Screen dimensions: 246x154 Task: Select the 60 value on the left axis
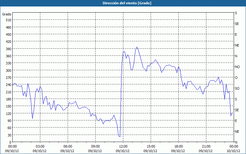(10, 128)
